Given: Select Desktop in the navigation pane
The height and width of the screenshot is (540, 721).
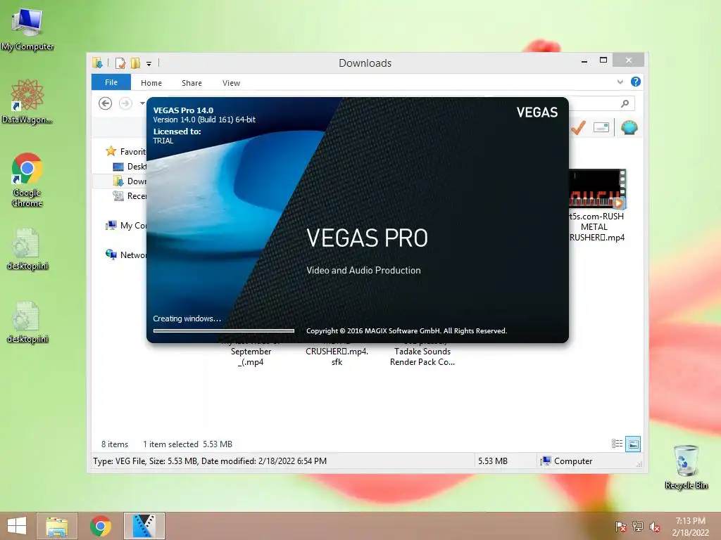Looking at the screenshot, I should pos(130,167).
